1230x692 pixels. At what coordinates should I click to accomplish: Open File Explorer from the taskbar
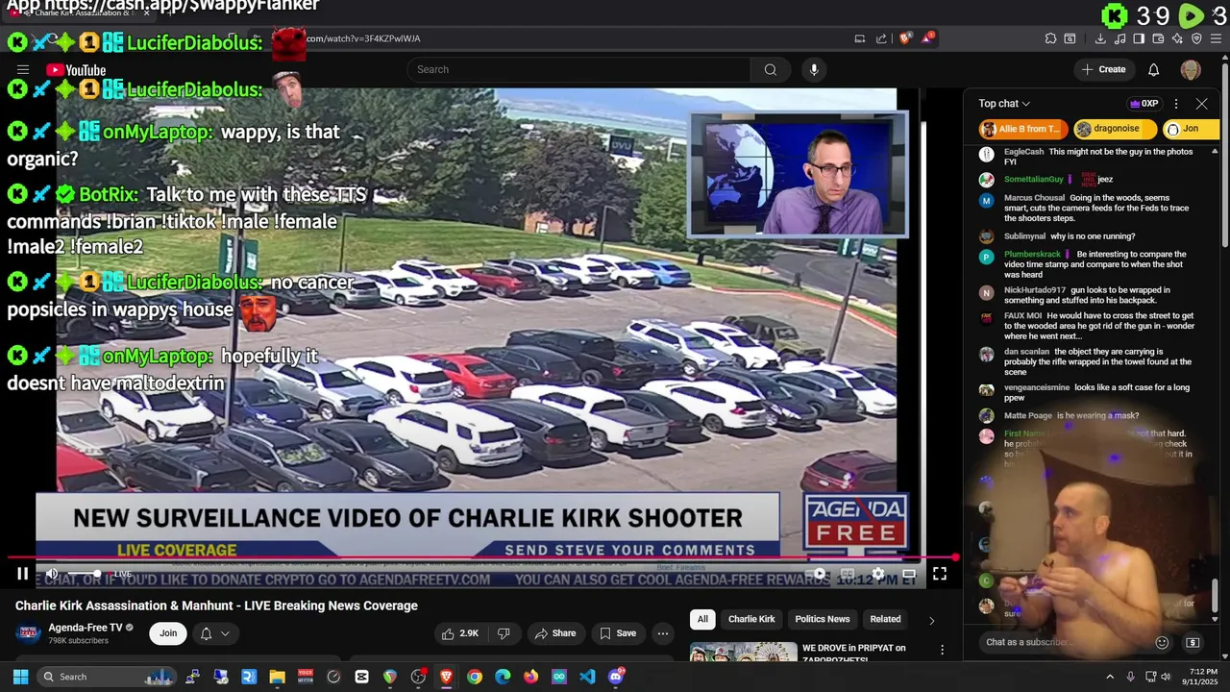tap(277, 677)
